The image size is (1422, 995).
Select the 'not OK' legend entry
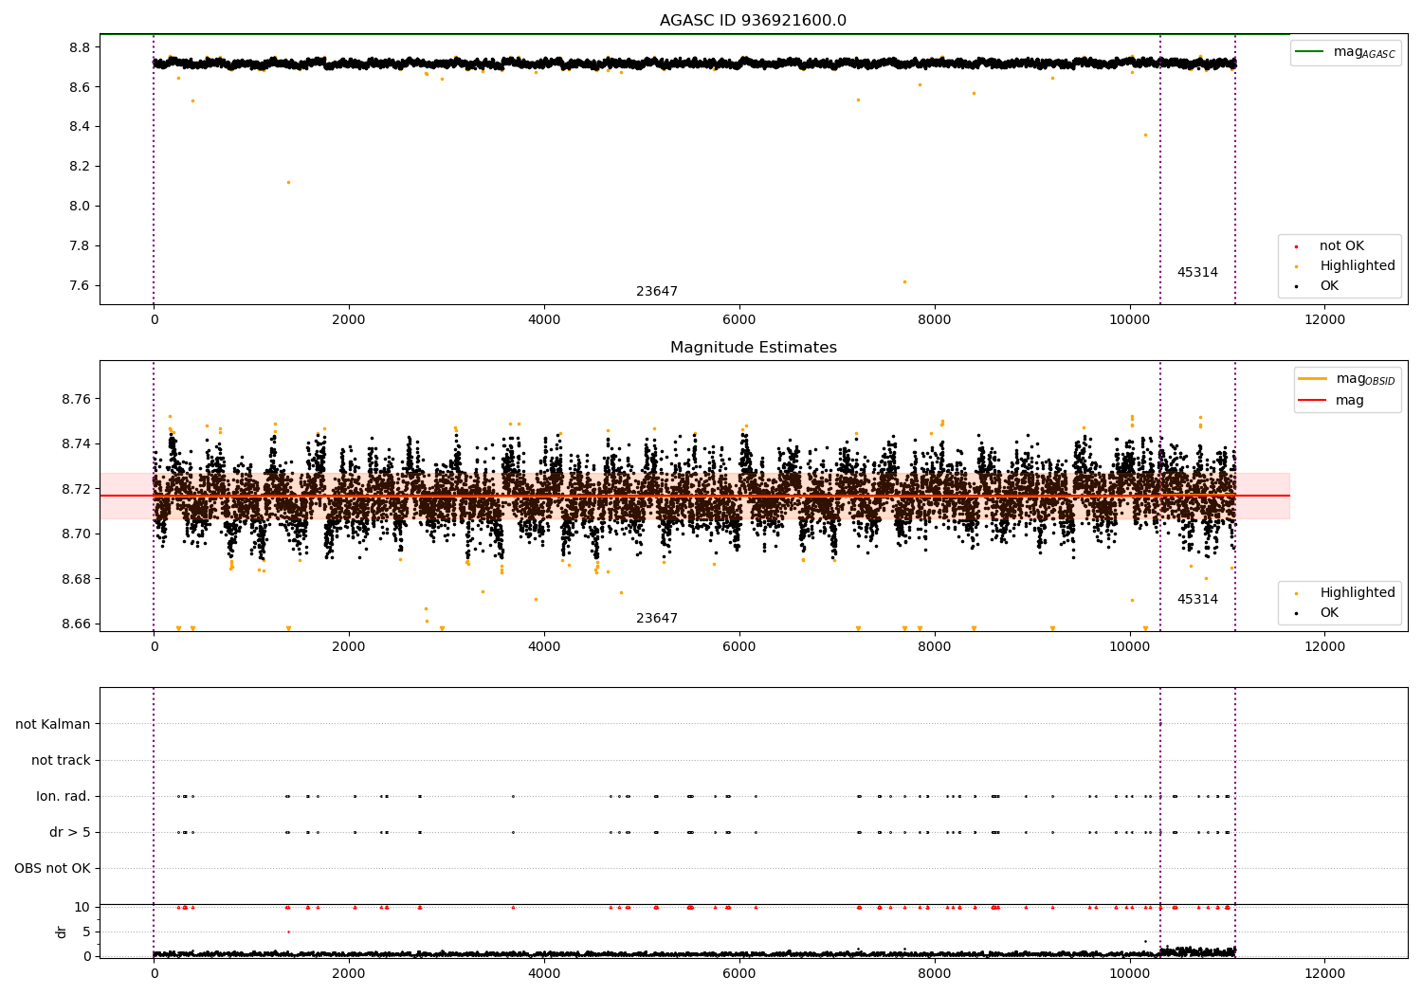pos(1341,246)
